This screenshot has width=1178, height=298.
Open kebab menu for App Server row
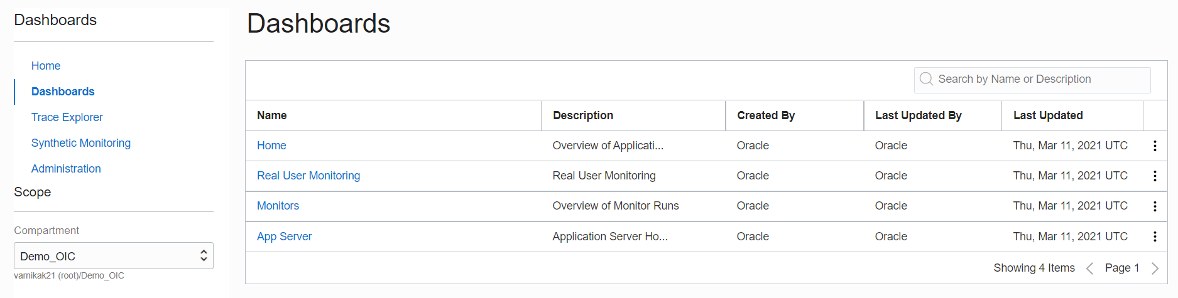pyautogui.click(x=1154, y=237)
